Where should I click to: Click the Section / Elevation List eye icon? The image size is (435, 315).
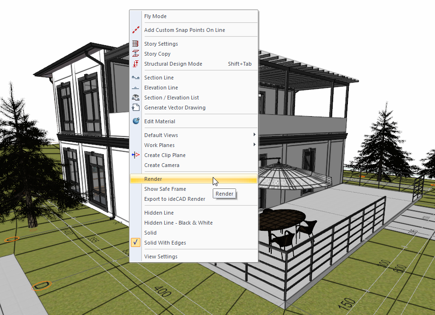[136, 97]
